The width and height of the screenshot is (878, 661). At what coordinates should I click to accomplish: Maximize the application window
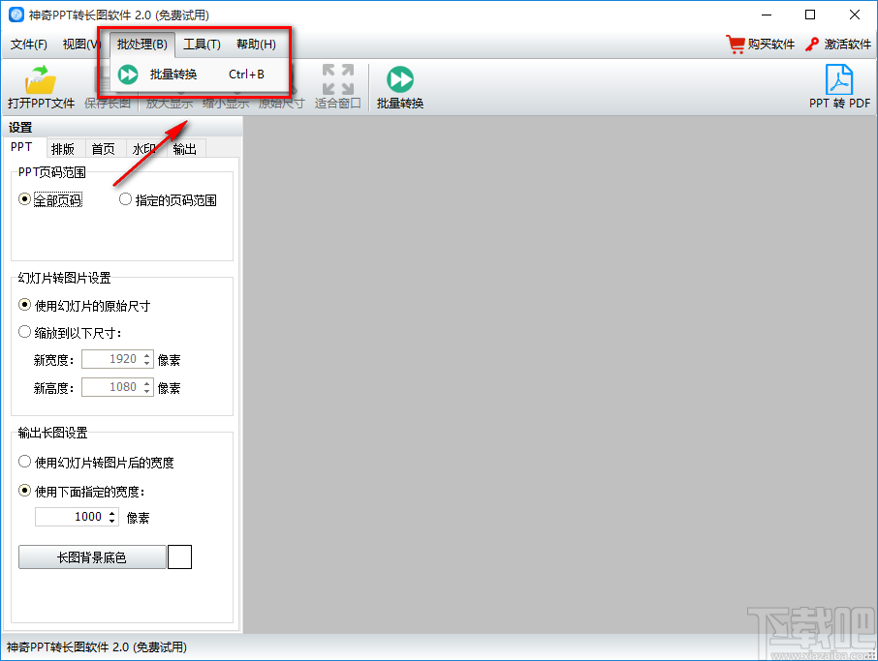point(810,15)
